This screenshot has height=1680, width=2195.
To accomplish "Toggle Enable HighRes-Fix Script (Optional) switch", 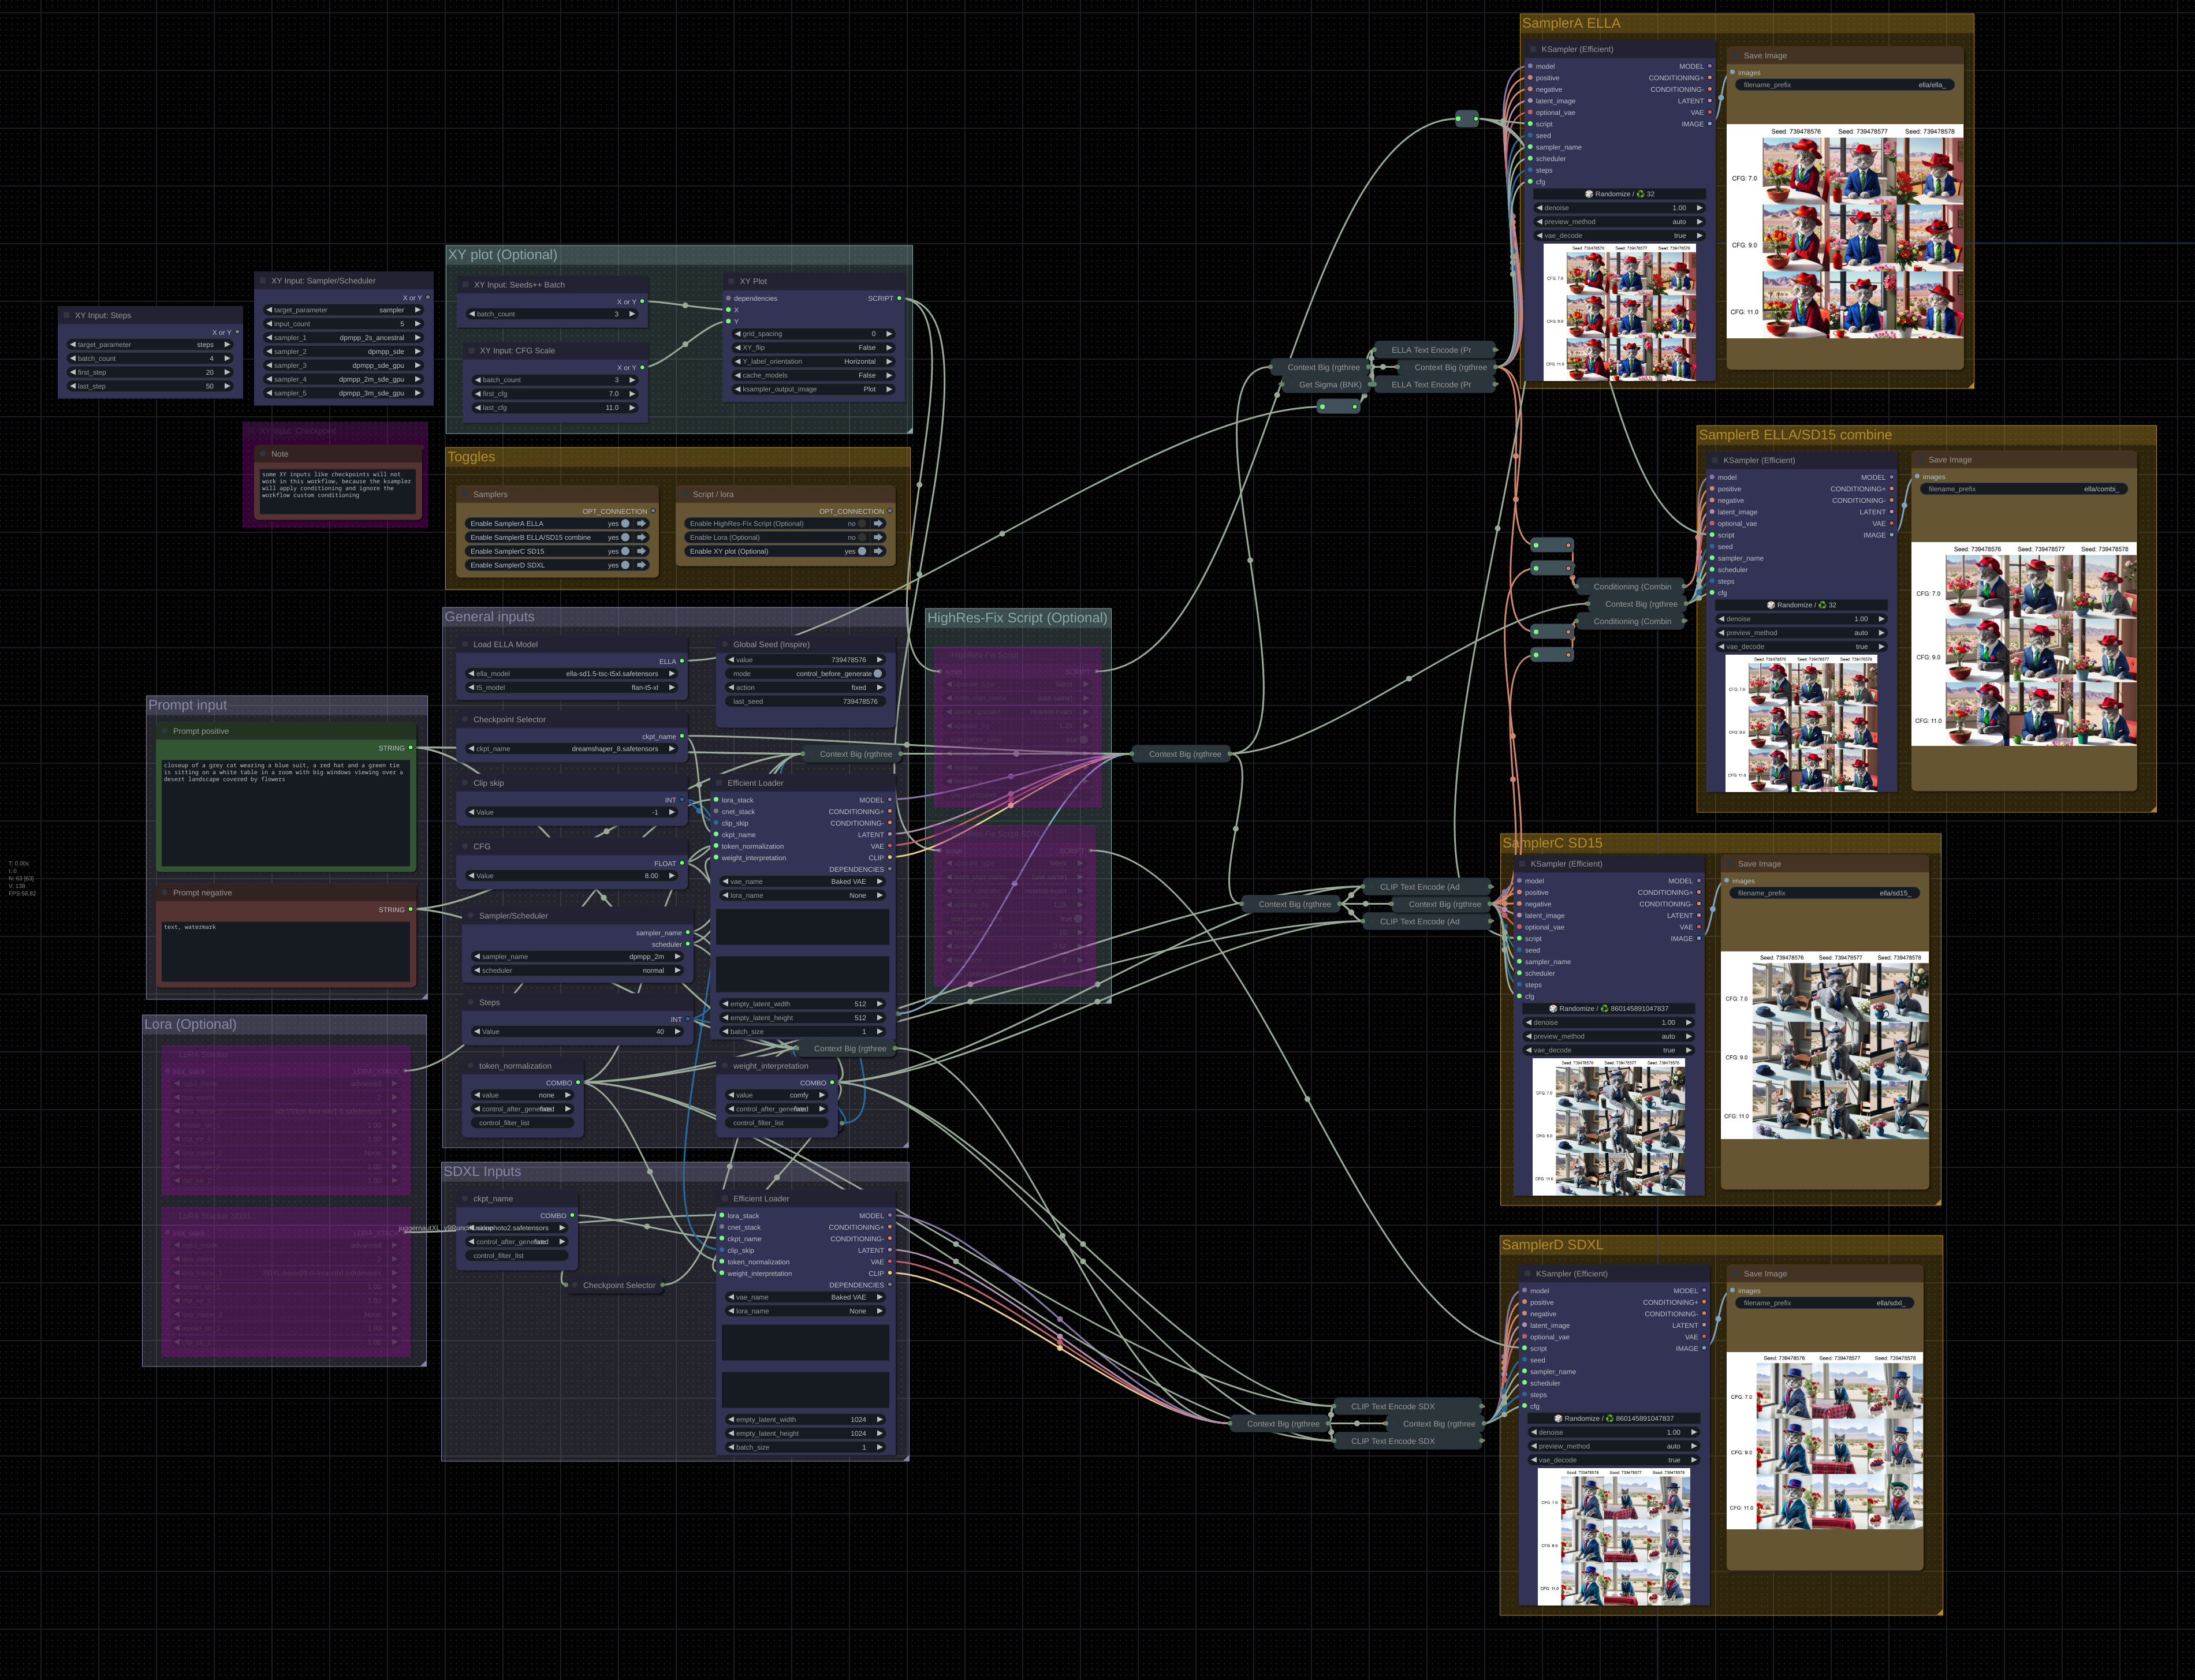I will (862, 523).
